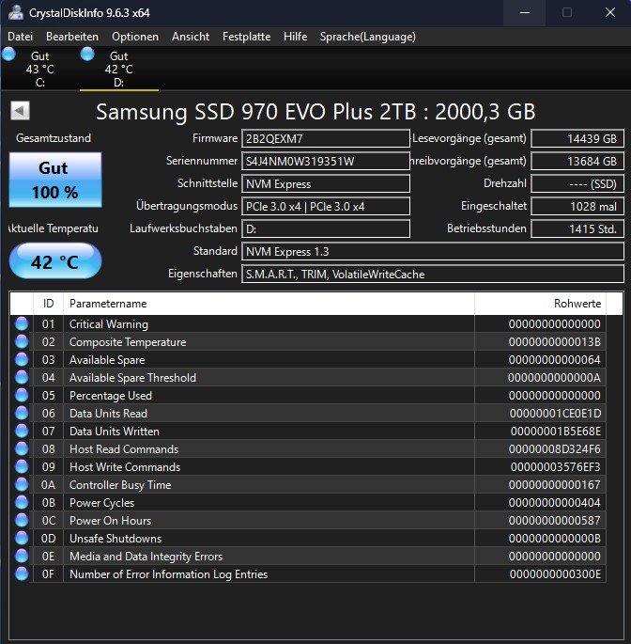
Task: Click the Samsung SSD 970 EVO Plus title
Action: point(315,111)
